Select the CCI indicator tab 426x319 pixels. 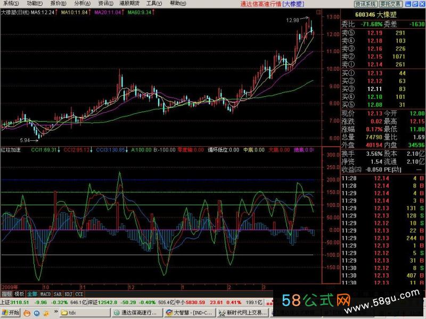point(79,294)
